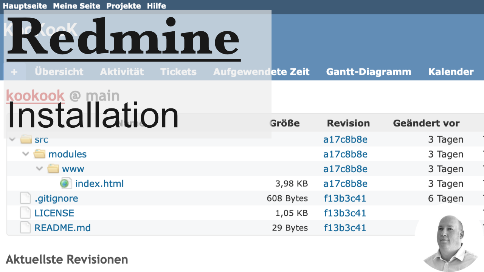484x272 pixels.
Task: Switch to the Gantt-Diagramm tab
Action: pyautogui.click(x=368, y=71)
